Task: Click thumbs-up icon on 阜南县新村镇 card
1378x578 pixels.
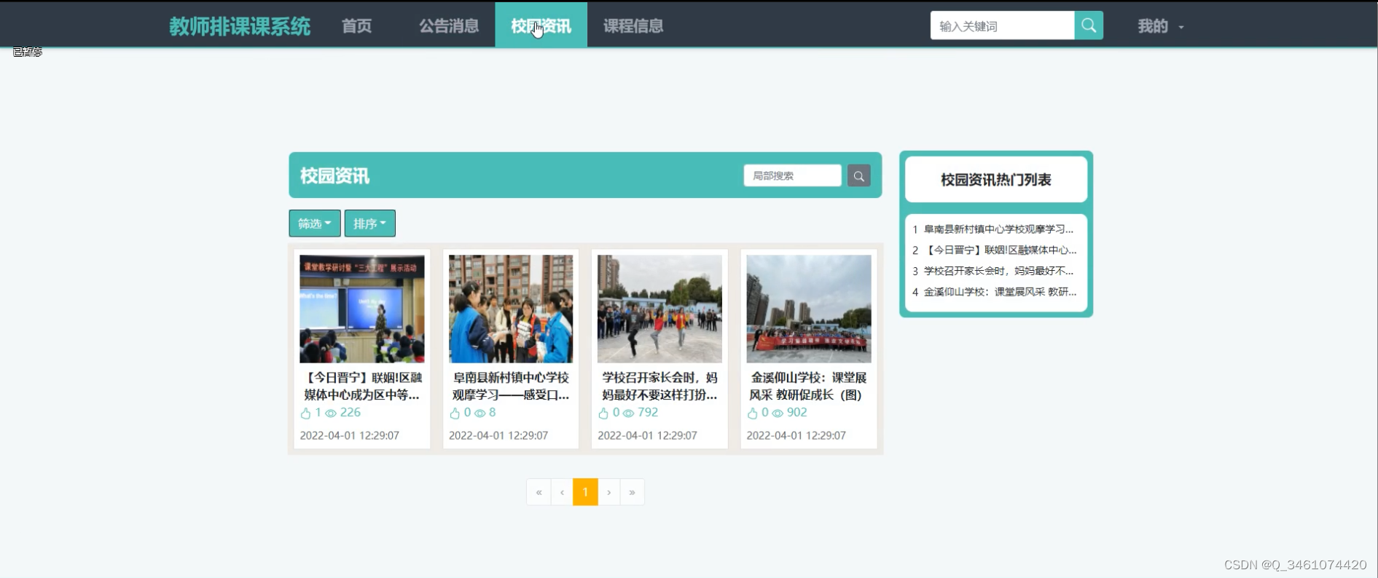Action: (455, 413)
